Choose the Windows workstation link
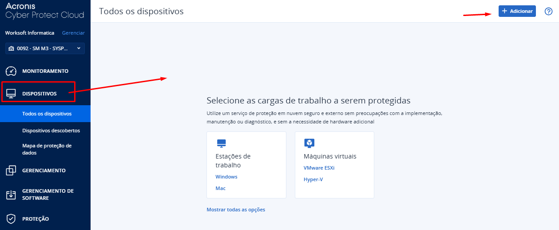 pos(226,177)
